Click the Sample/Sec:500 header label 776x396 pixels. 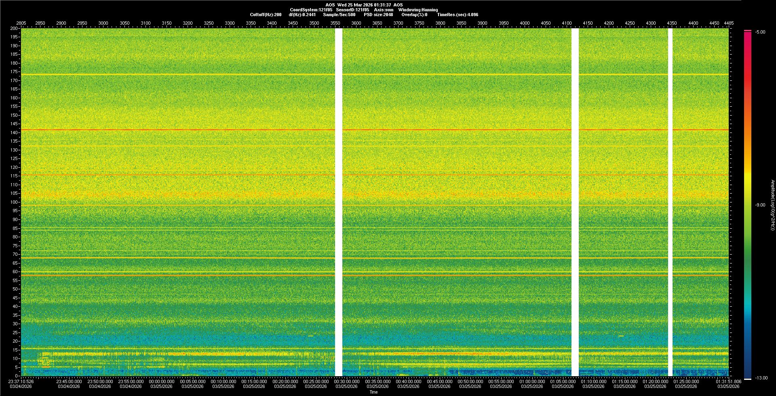coord(339,15)
